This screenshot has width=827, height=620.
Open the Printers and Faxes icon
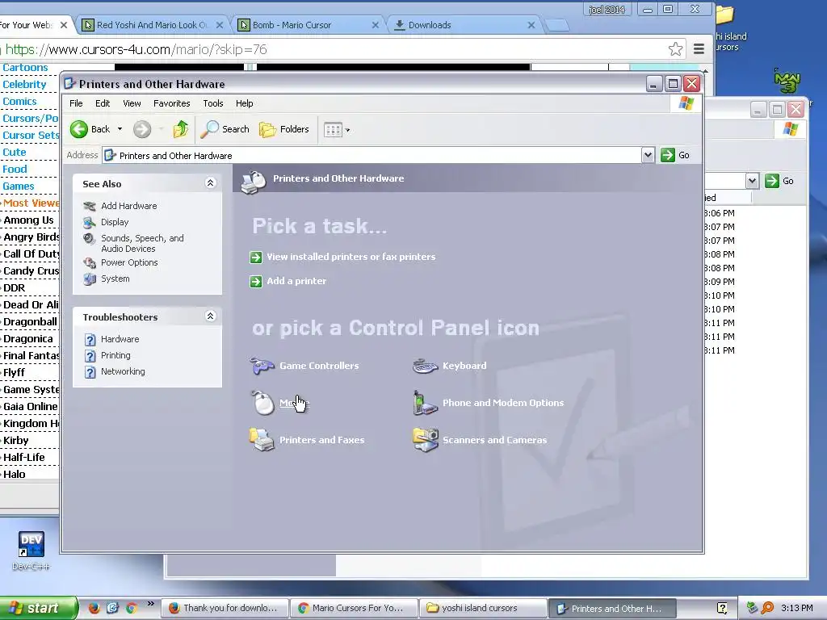(307, 440)
